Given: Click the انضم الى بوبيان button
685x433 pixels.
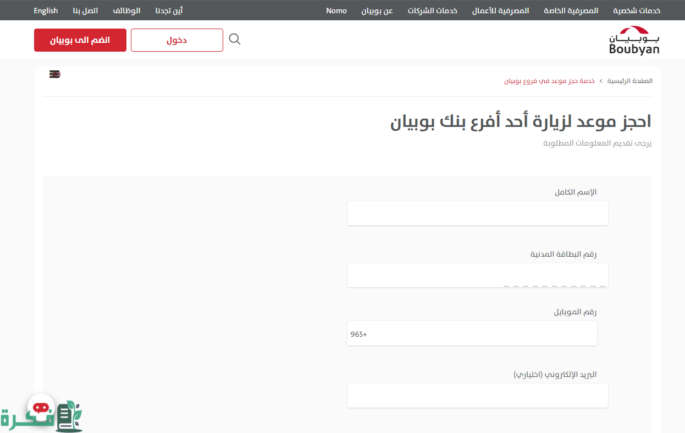Looking at the screenshot, I should 80,40.
